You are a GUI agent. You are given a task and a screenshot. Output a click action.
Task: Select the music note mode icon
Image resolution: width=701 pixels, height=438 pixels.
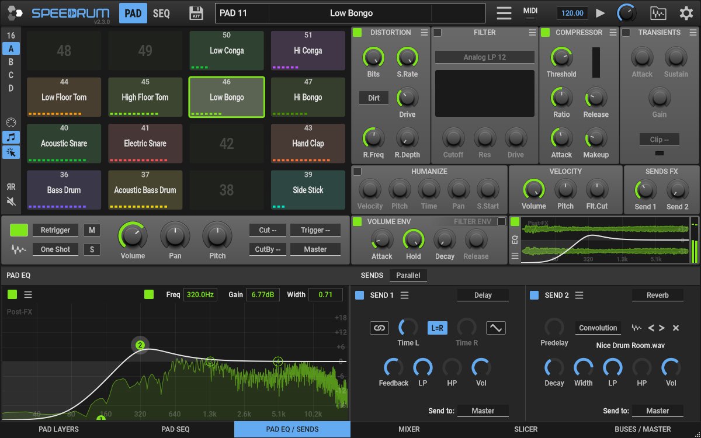click(x=11, y=137)
